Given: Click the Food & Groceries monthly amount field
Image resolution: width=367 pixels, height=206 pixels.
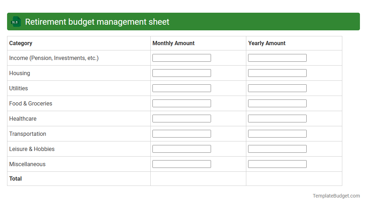Looking at the screenshot, I should tap(181, 103).
